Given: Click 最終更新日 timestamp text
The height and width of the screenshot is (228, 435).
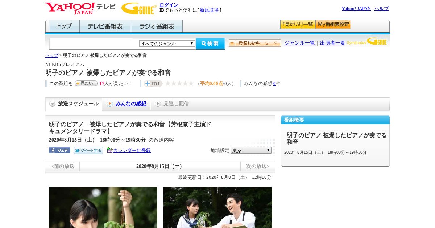Looking at the screenshot, I should point(225,177).
